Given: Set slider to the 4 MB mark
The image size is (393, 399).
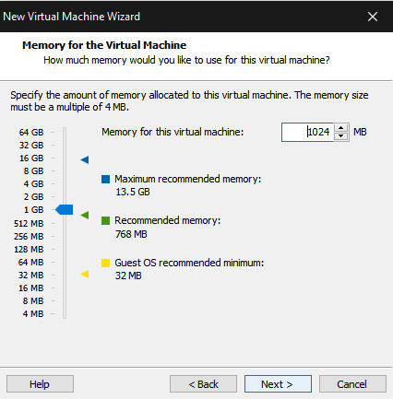Looking at the screenshot, I should click(65, 313).
